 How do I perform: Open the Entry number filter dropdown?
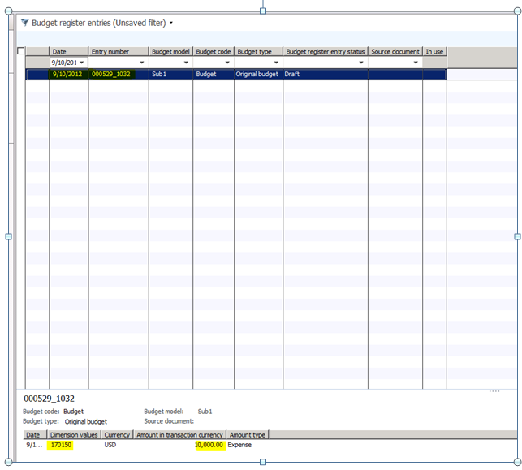click(x=142, y=63)
